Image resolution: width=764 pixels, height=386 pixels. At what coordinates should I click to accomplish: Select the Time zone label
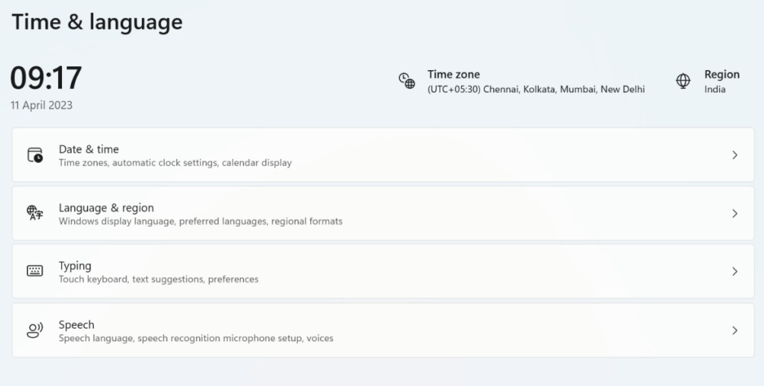(x=454, y=75)
